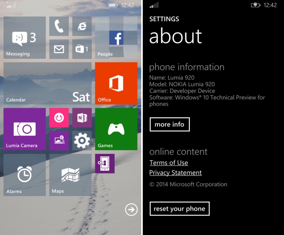
Task: Tap the Software: Windows 10 Technical Preview line
Action: click(x=207, y=101)
